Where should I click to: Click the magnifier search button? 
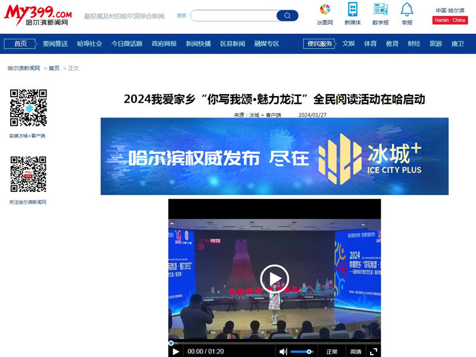(x=287, y=15)
